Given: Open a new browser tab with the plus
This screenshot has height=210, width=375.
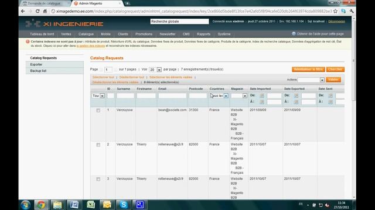Looking at the screenshot, I should click(127, 3).
